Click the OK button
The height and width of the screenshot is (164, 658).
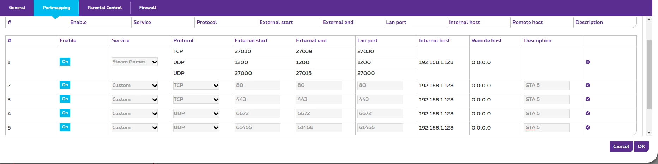(x=641, y=147)
